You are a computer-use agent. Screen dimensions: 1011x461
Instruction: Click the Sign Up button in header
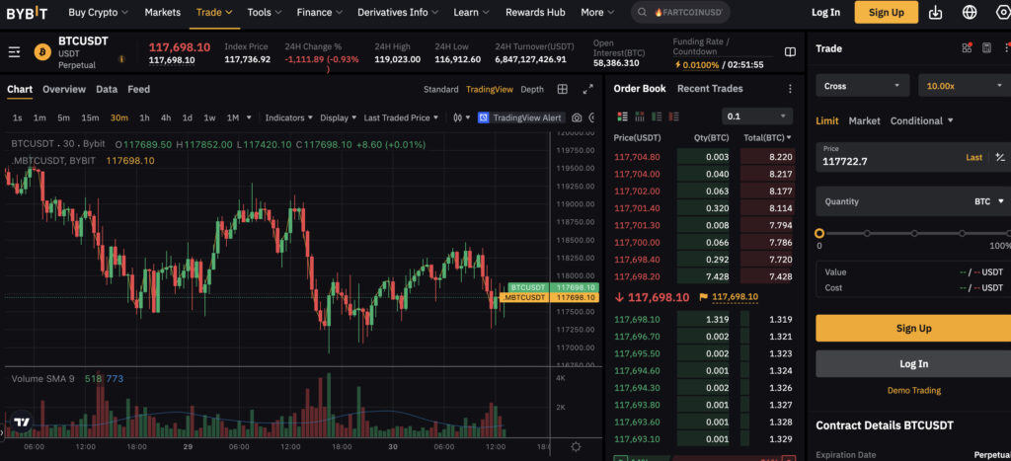(887, 12)
